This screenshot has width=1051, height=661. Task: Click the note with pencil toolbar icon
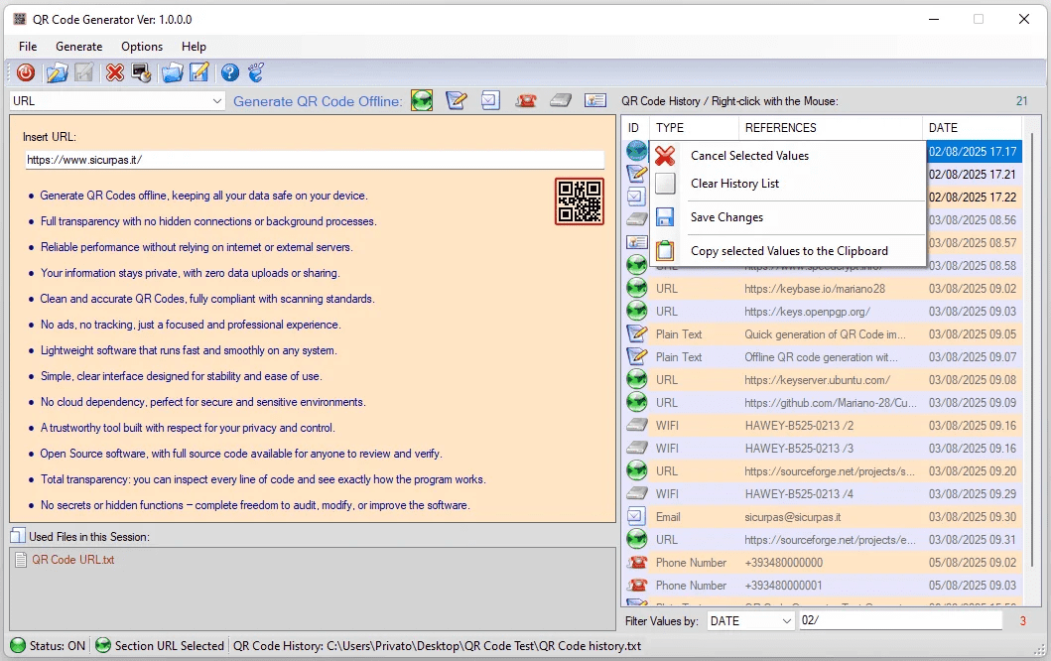[x=199, y=72]
